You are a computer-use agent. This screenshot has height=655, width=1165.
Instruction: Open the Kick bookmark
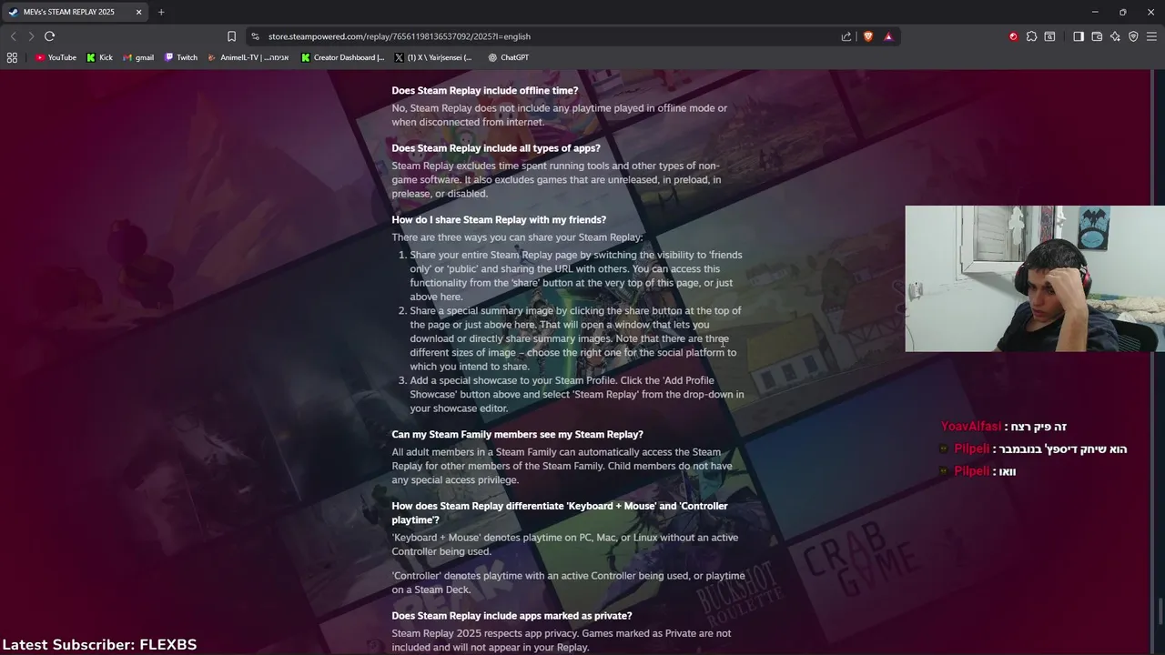click(99, 57)
